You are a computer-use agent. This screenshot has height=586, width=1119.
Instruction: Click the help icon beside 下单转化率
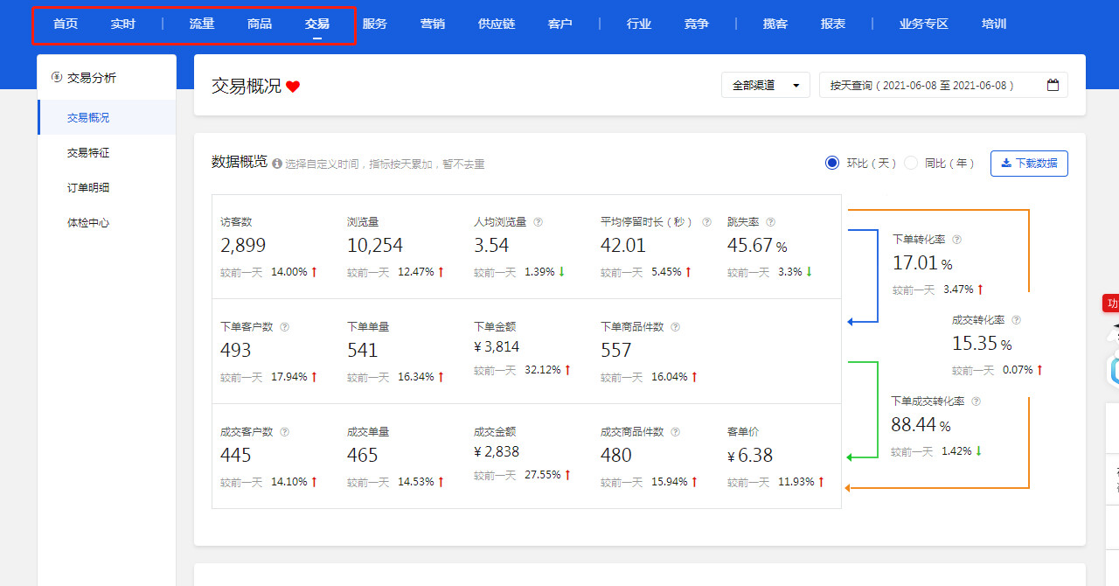coord(956,239)
